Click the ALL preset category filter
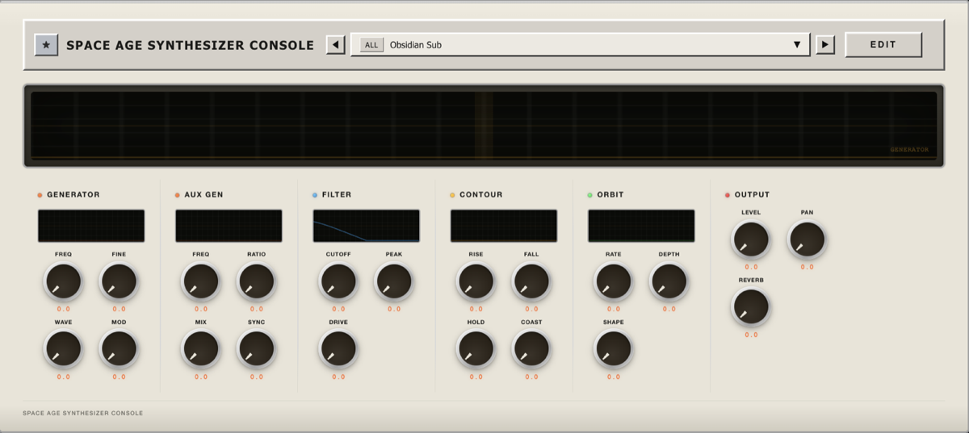The height and width of the screenshot is (433, 969). pos(371,45)
